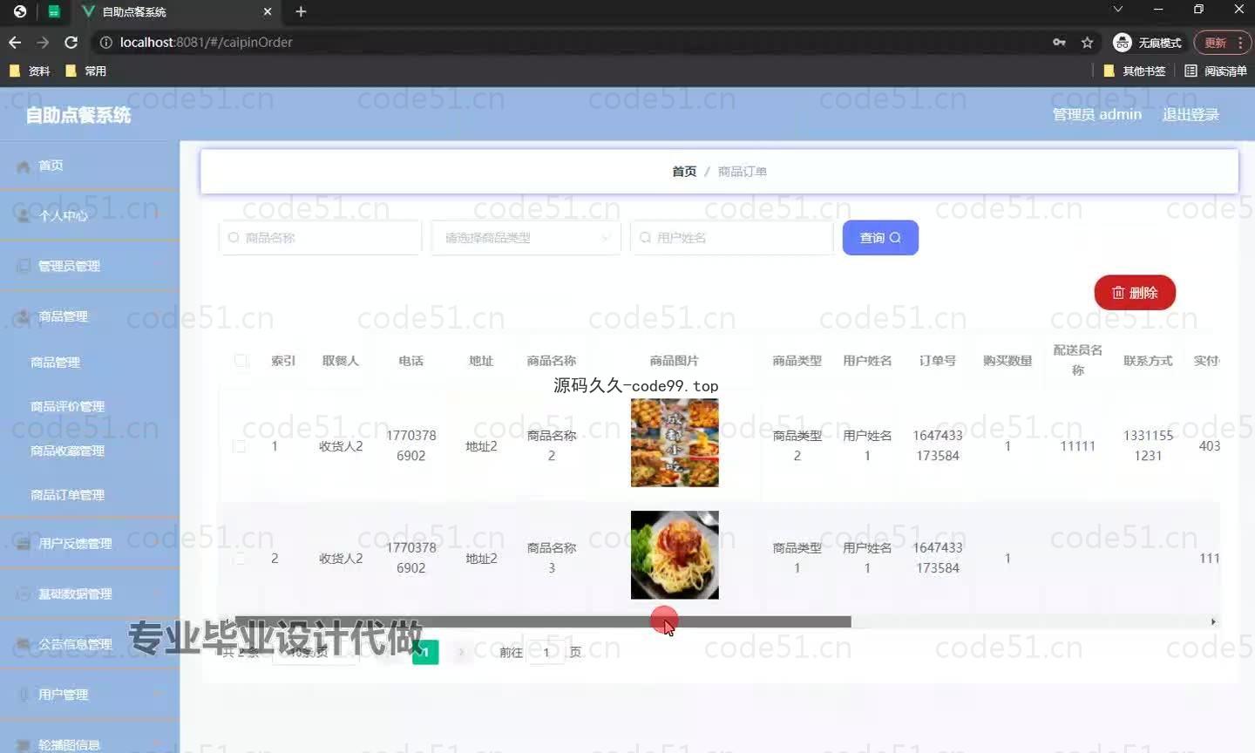Open the 常用 bookmarks folder
This screenshot has width=1255, height=753.
pyautogui.click(x=86, y=71)
